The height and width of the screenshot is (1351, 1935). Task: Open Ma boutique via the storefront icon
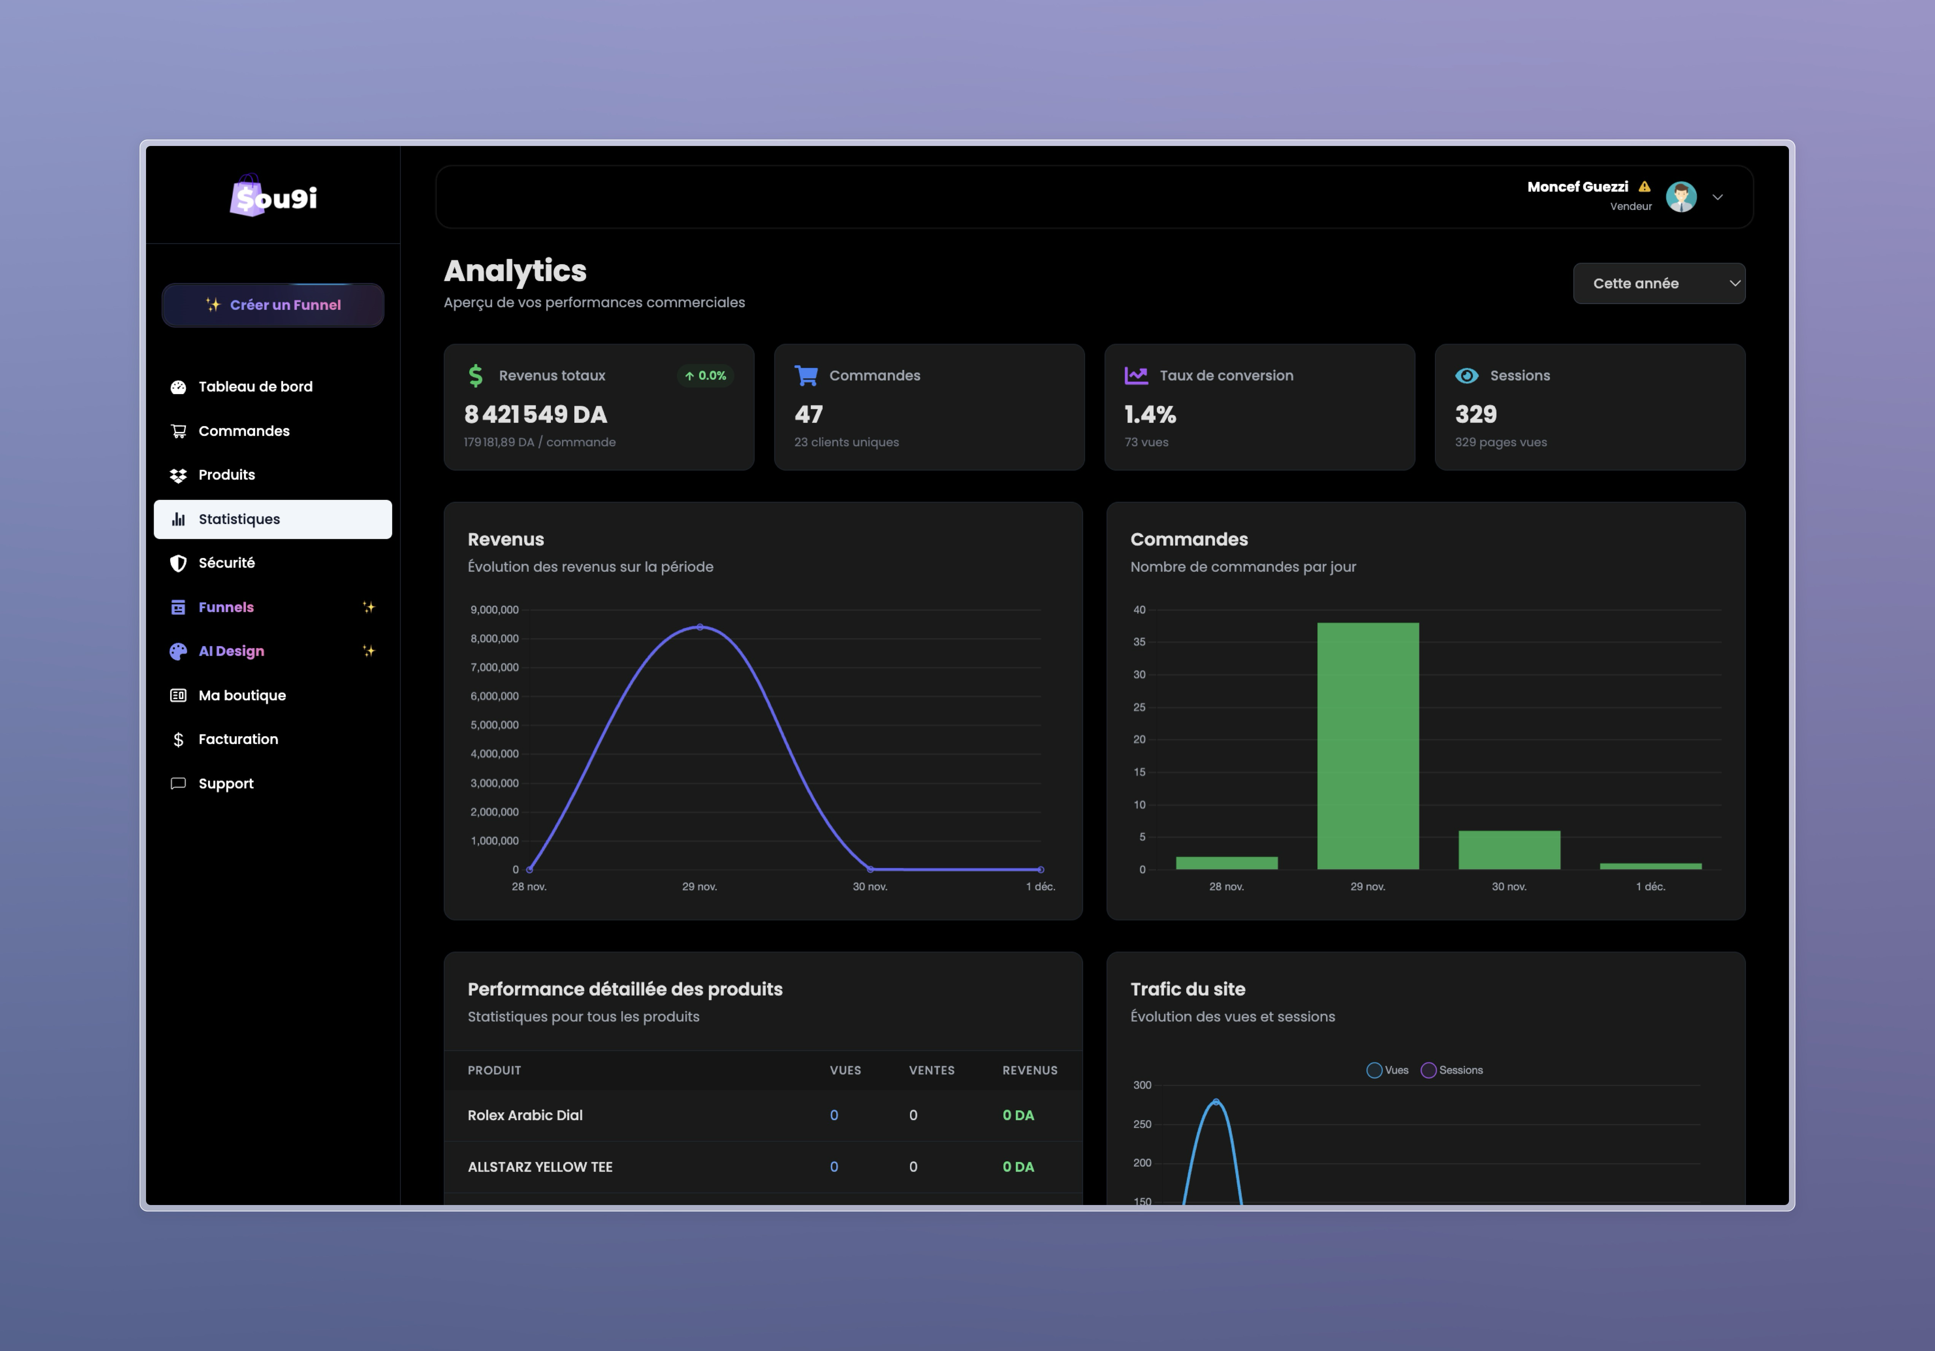(178, 695)
